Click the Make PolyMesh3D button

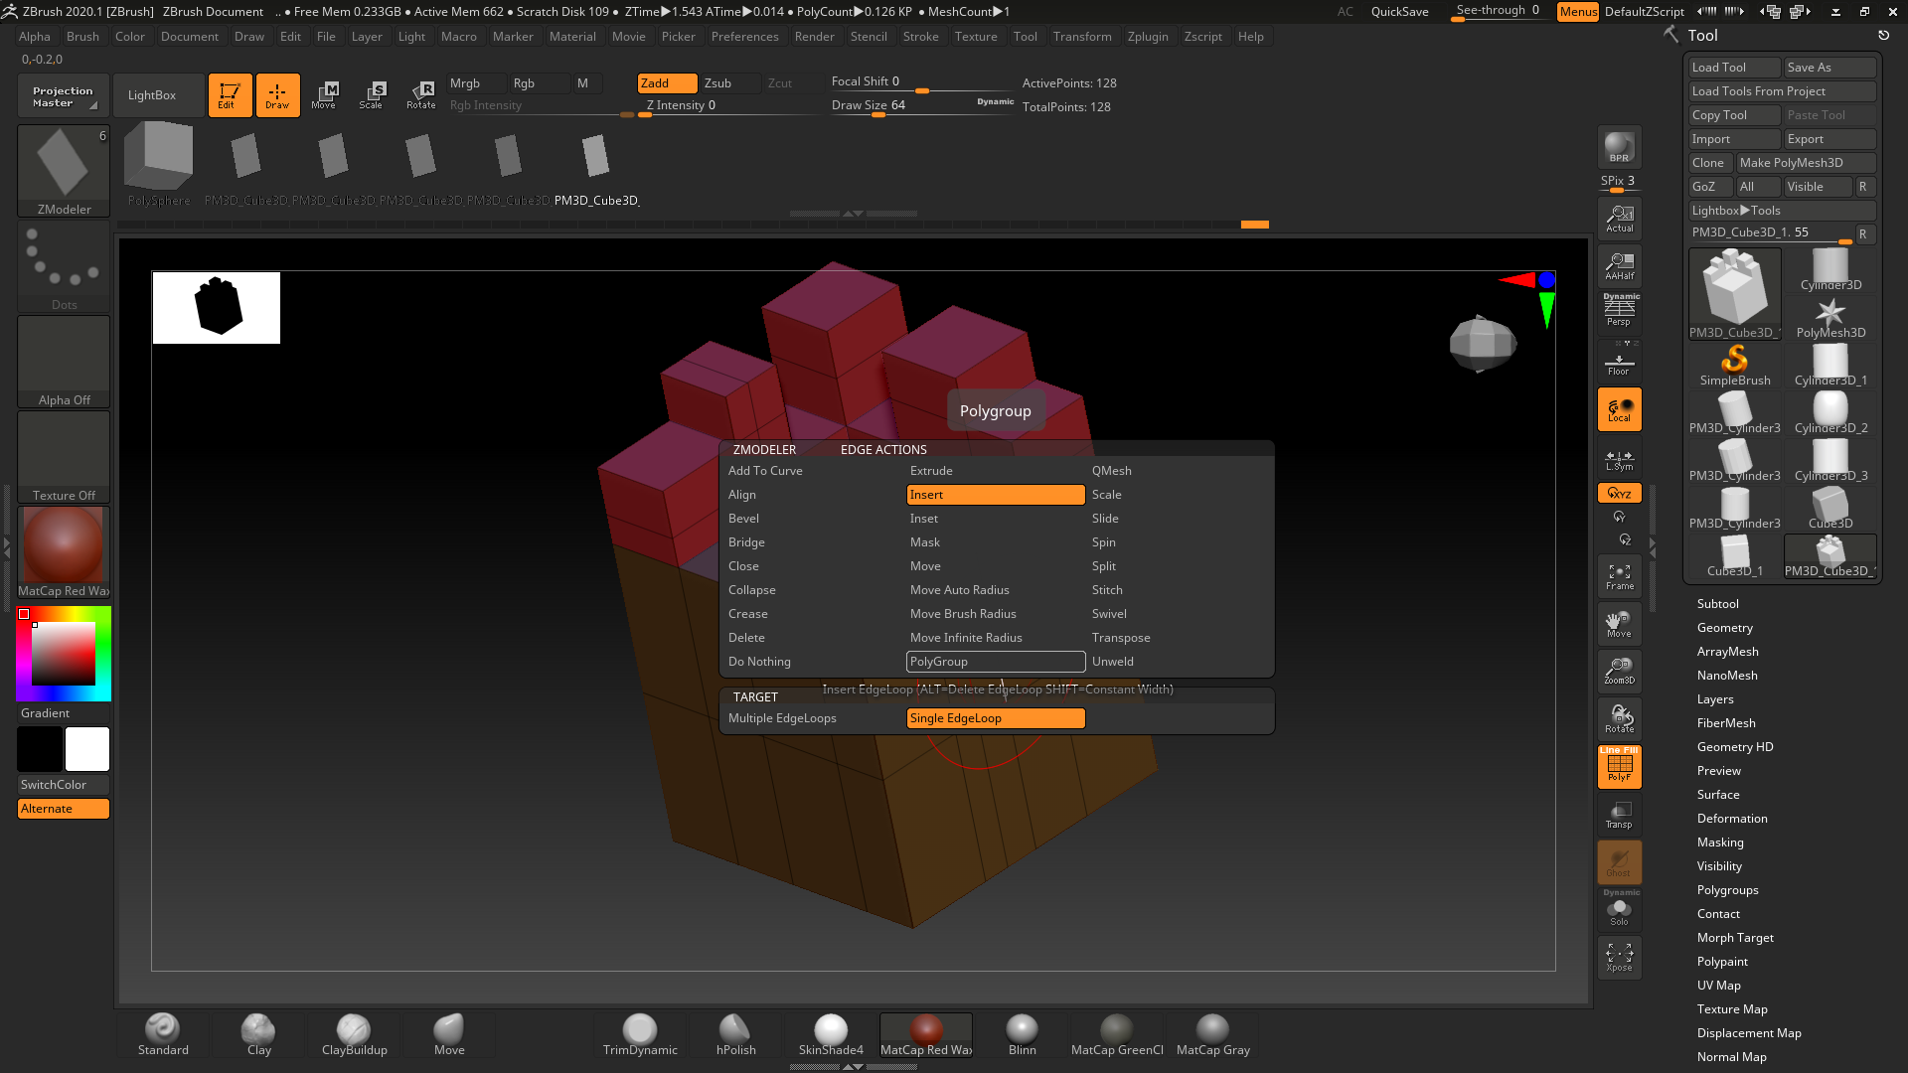1807,162
